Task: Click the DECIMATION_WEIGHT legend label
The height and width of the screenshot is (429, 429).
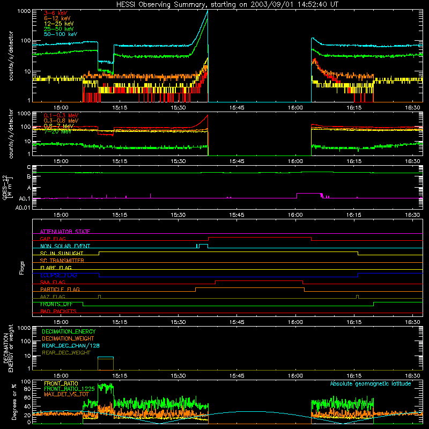Action: tap(68, 338)
